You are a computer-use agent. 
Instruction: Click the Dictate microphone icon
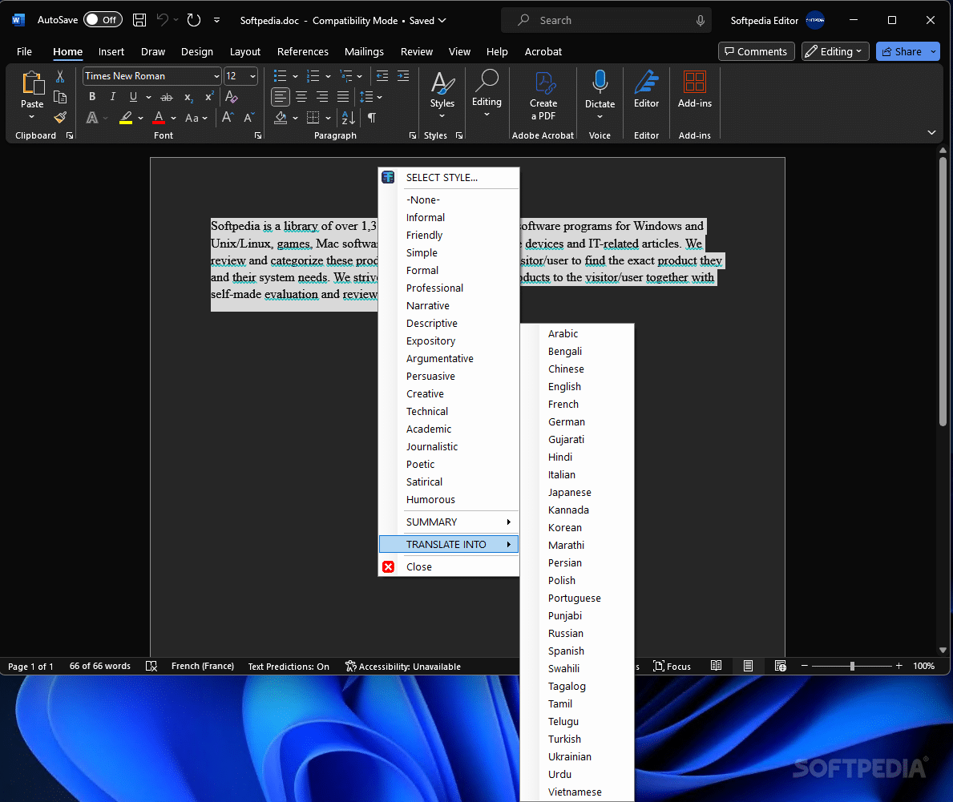point(600,82)
